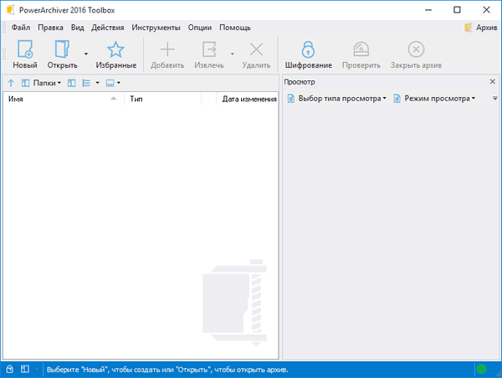Open the Опции menu
Viewport: 502px width, 378px height.
point(200,28)
